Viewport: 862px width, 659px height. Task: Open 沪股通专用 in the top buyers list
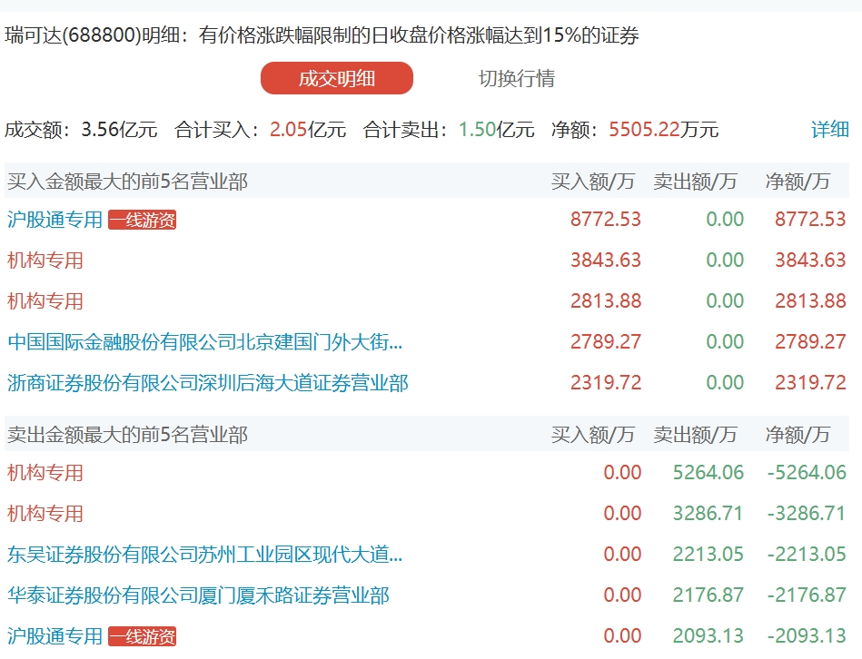tap(55, 220)
